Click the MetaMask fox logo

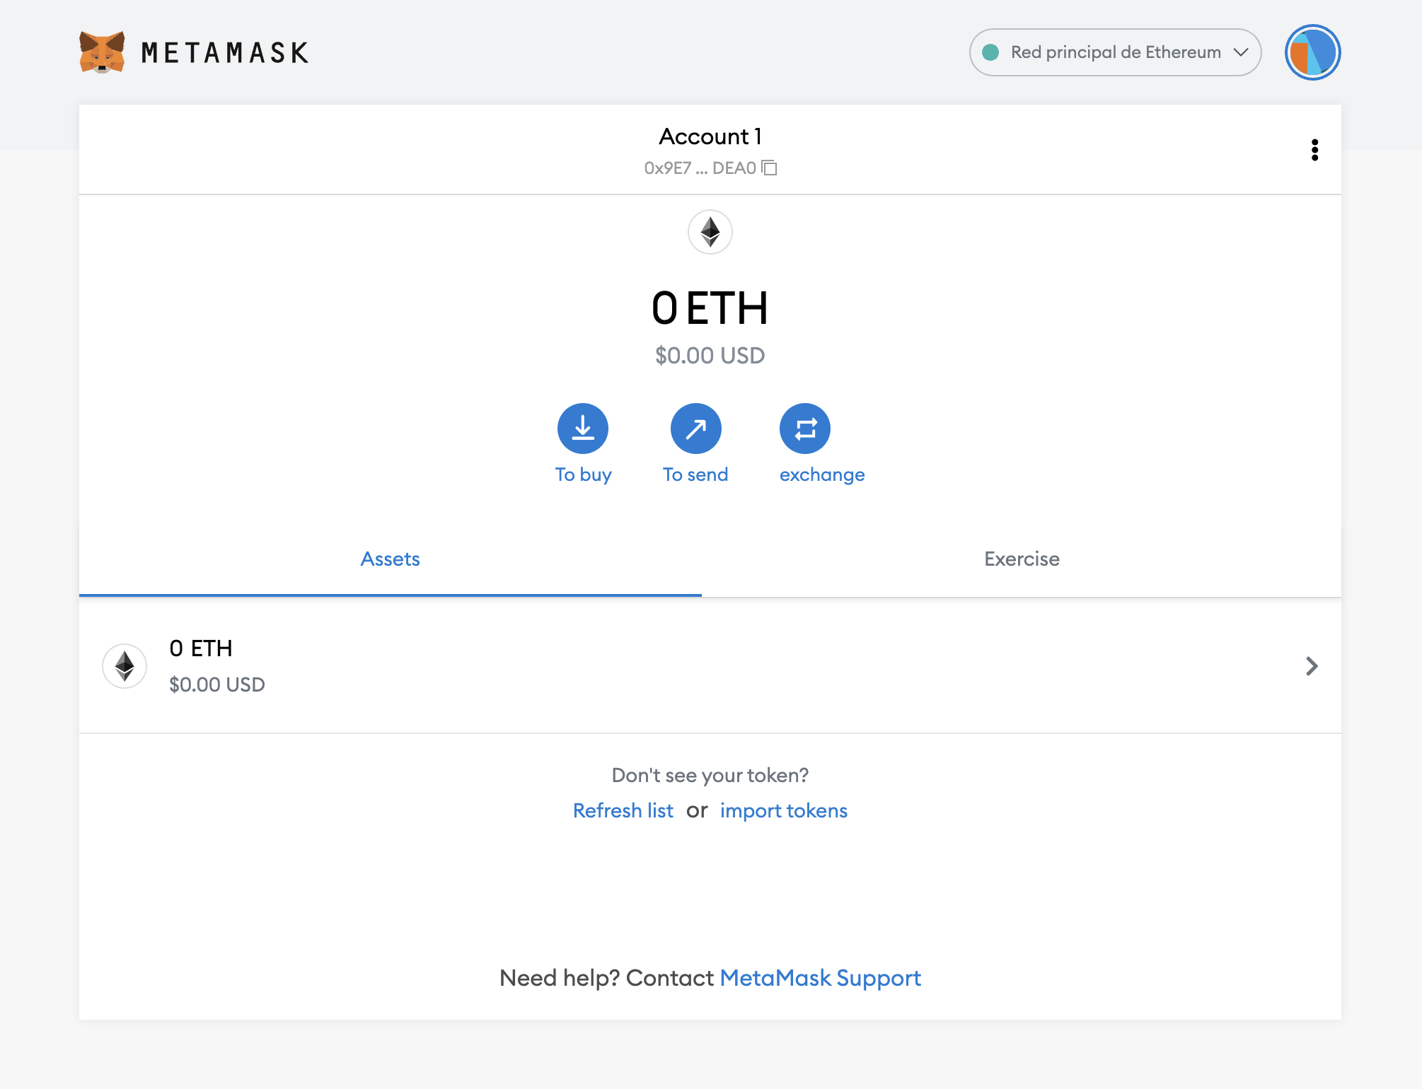click(102, 52)
